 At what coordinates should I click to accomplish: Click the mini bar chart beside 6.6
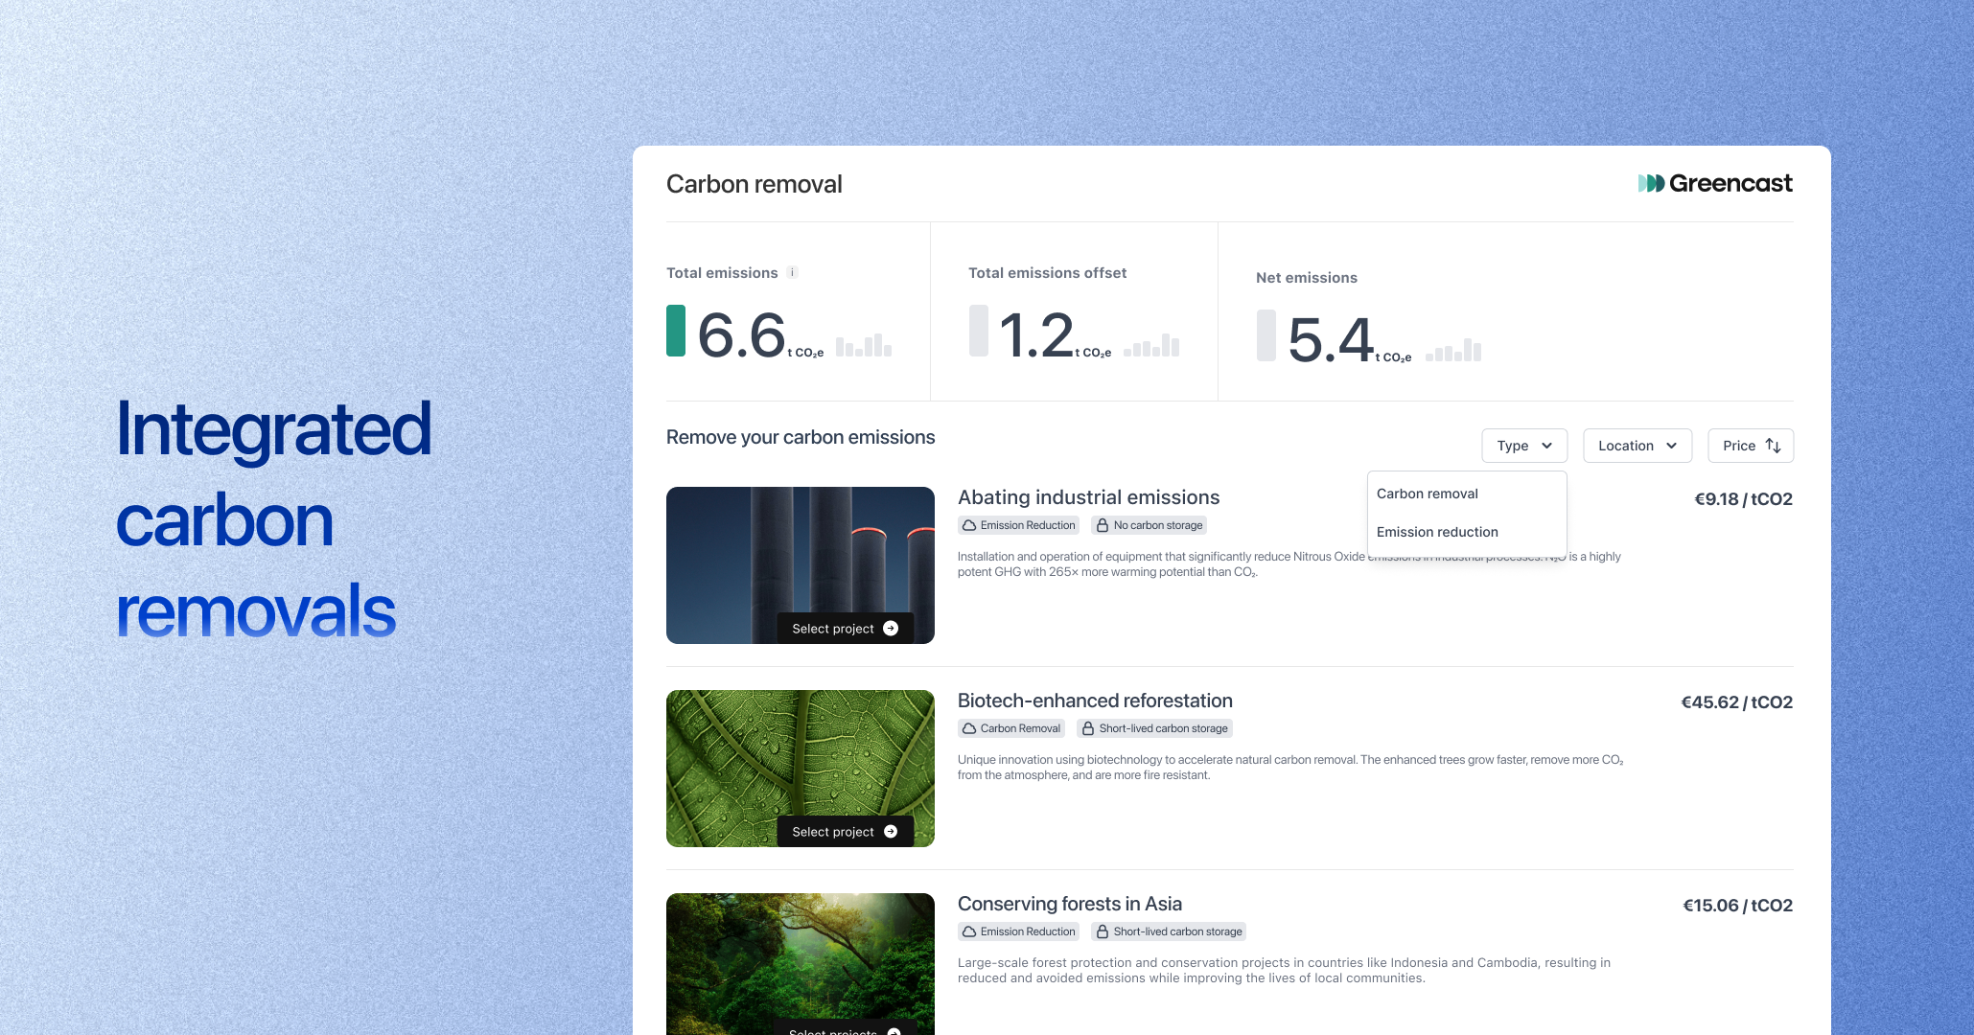(864, 345)
